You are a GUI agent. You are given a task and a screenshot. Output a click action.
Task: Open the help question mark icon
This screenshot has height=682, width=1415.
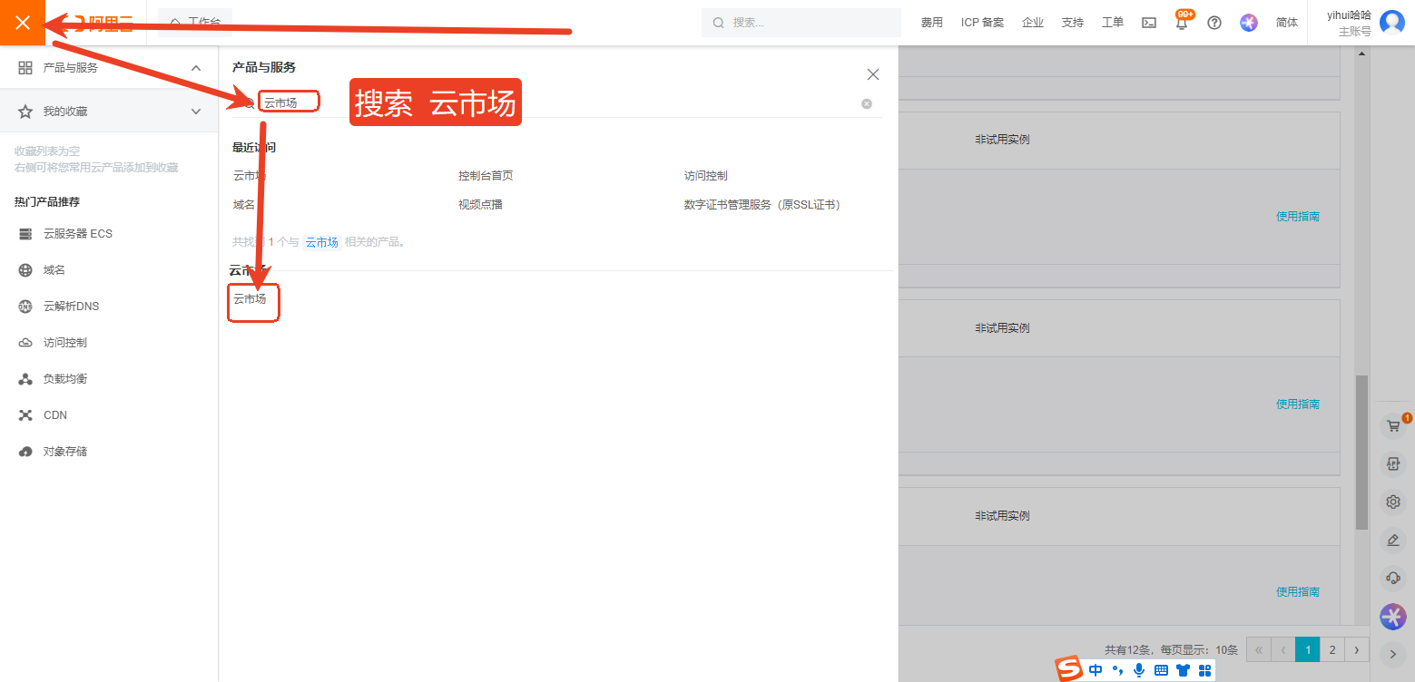(x=1214, y=23)
